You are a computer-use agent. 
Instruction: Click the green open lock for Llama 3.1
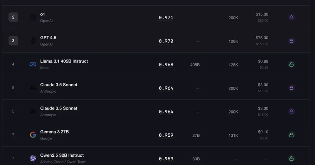coord(291,64)
